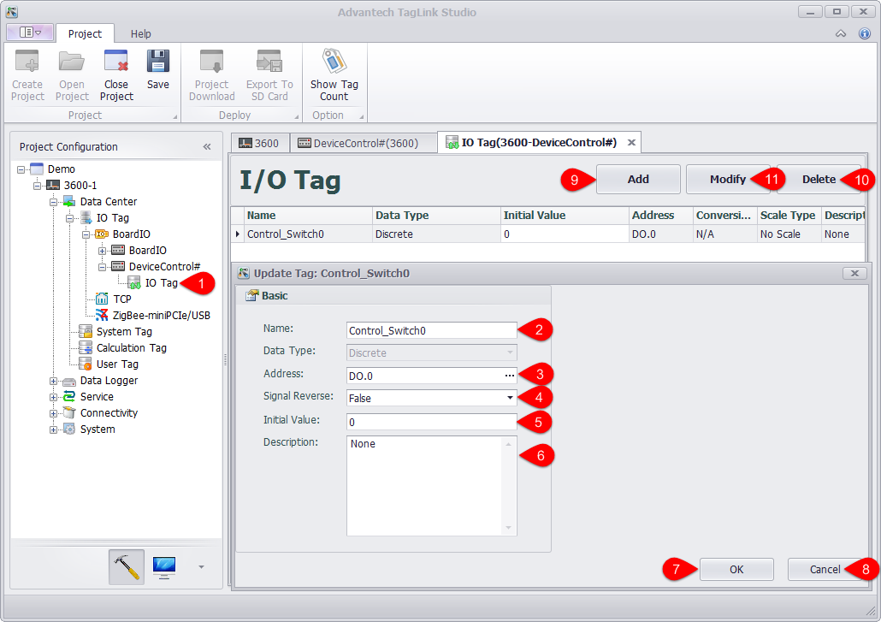Select System Tag in the project tree

click(x=124, y=332)
